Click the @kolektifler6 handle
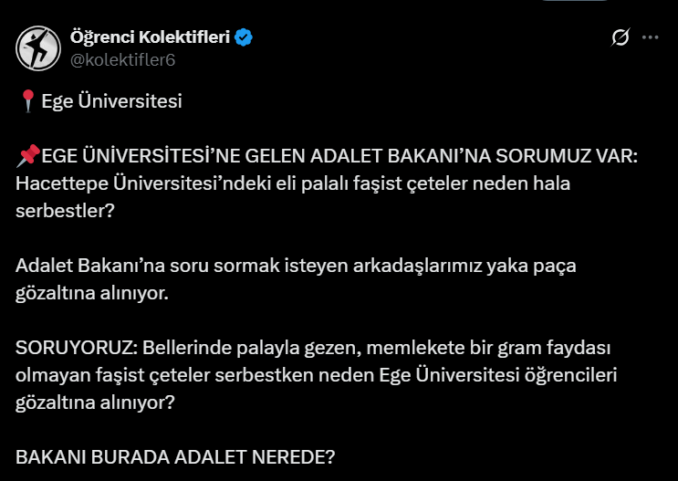 click(122, 59)
